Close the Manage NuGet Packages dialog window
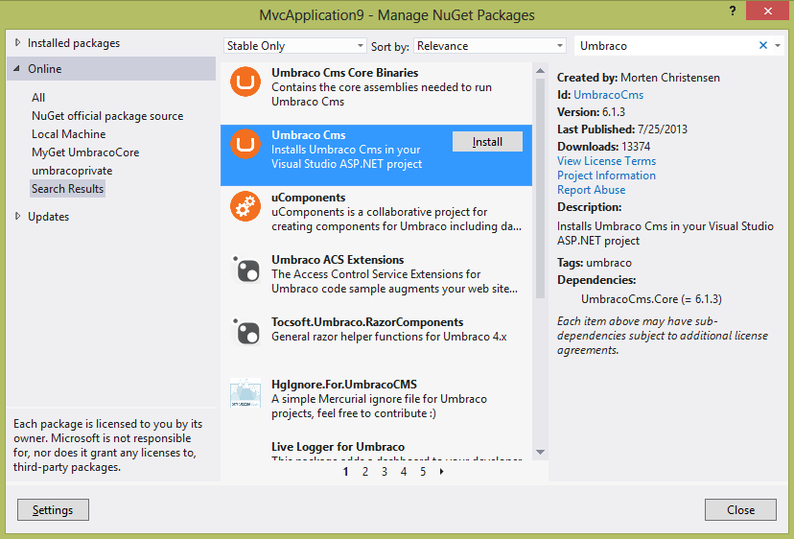 768,11
